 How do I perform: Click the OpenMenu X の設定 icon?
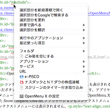coord(22,96)
